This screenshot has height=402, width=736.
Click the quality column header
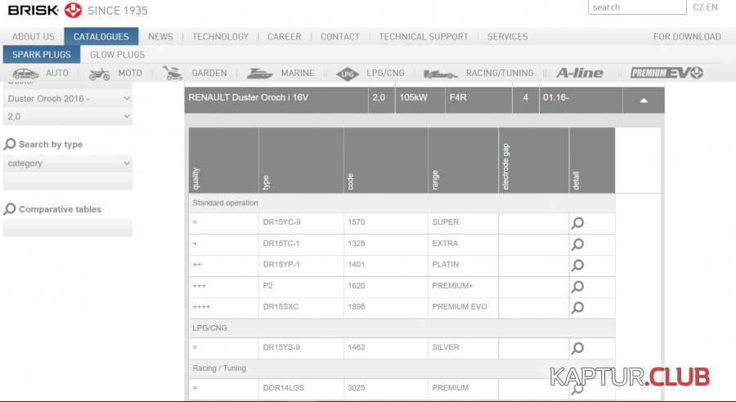224,160
